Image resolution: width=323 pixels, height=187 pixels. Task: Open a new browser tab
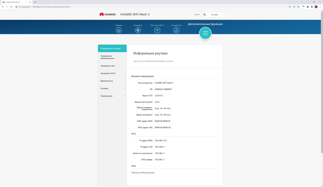[x=35, y=2]
